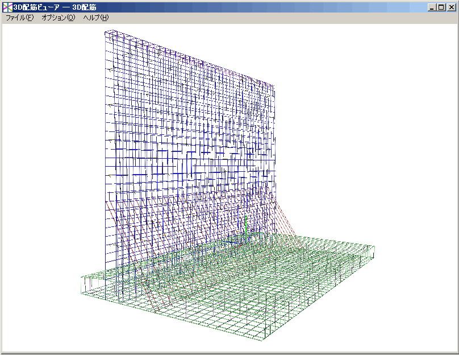This screenshot has width=459, height=355.
Task: Click the 3D配筋ビューア app icon in title bar
Action: (x=7, y=7)
